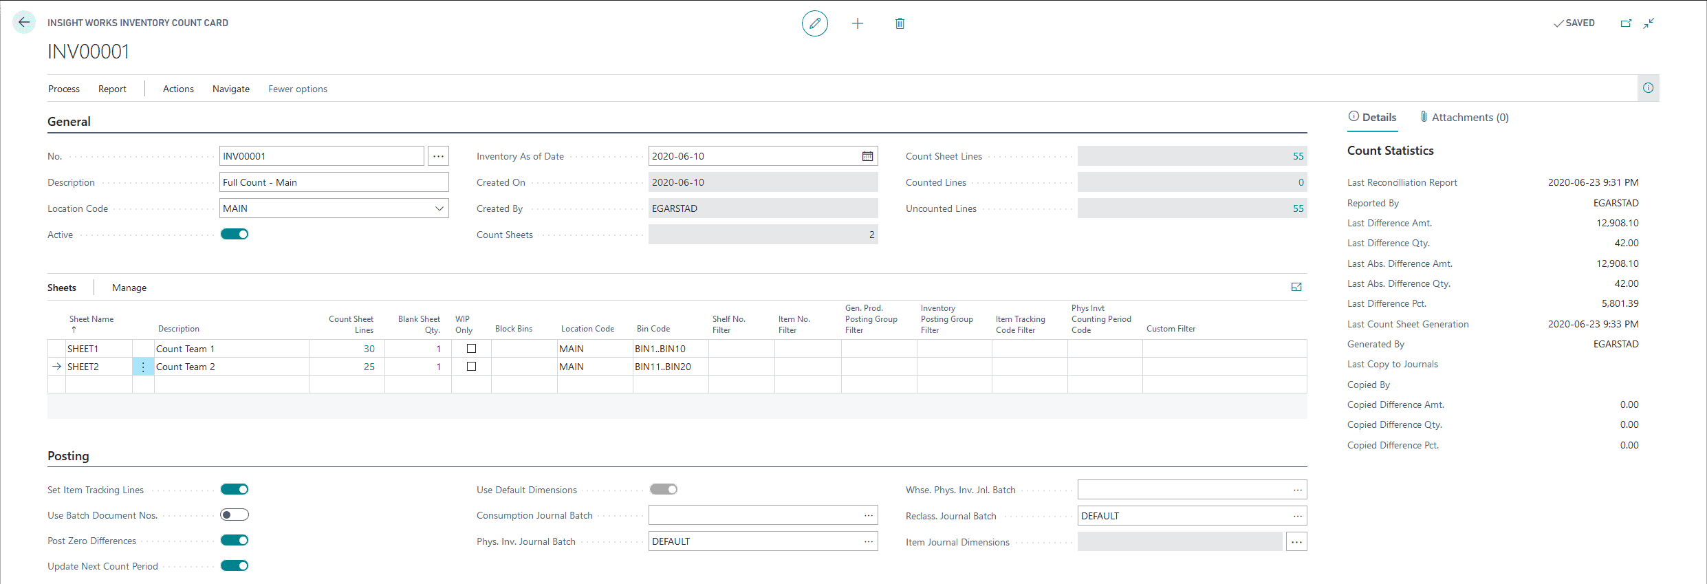The height and width of the screenshot is (584, 1707).
Task: Click Last Difference Pct. value 5,801.39
Action: pyautogui.click(x=1620, y=303)
